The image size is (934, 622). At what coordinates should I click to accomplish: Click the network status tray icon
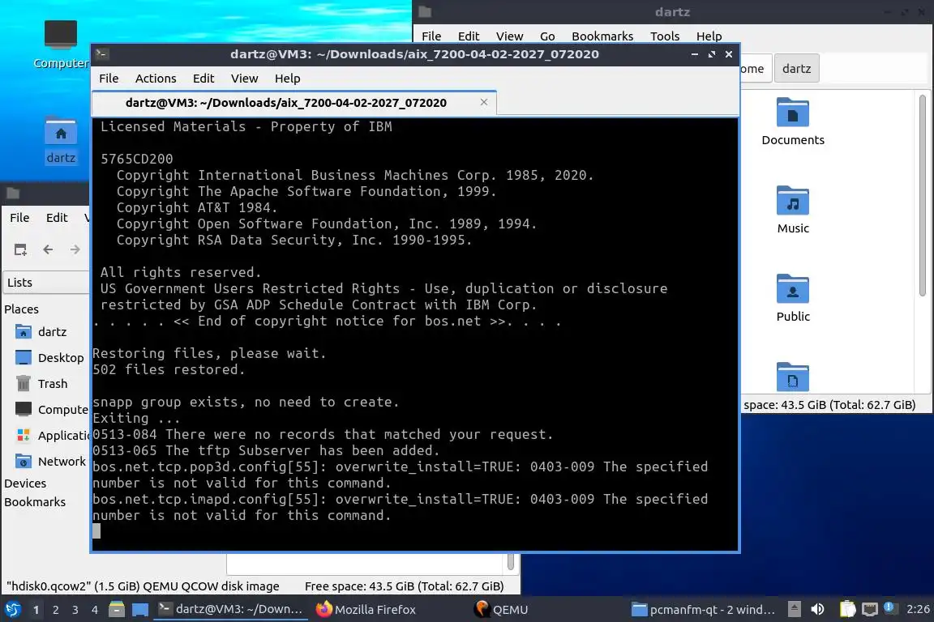pyautogui.click(x=870, y=610)
